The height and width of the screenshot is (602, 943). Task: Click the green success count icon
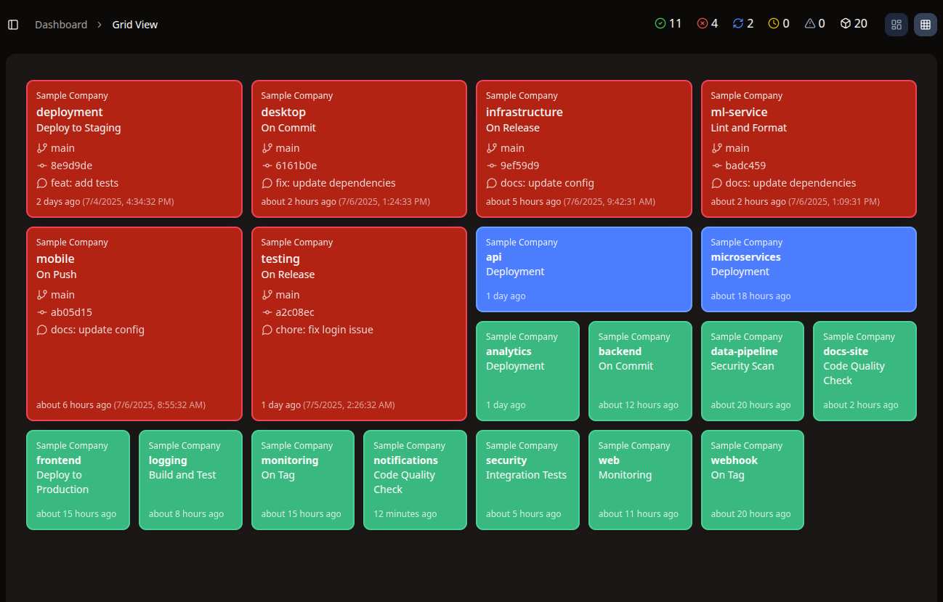point(661,23)
